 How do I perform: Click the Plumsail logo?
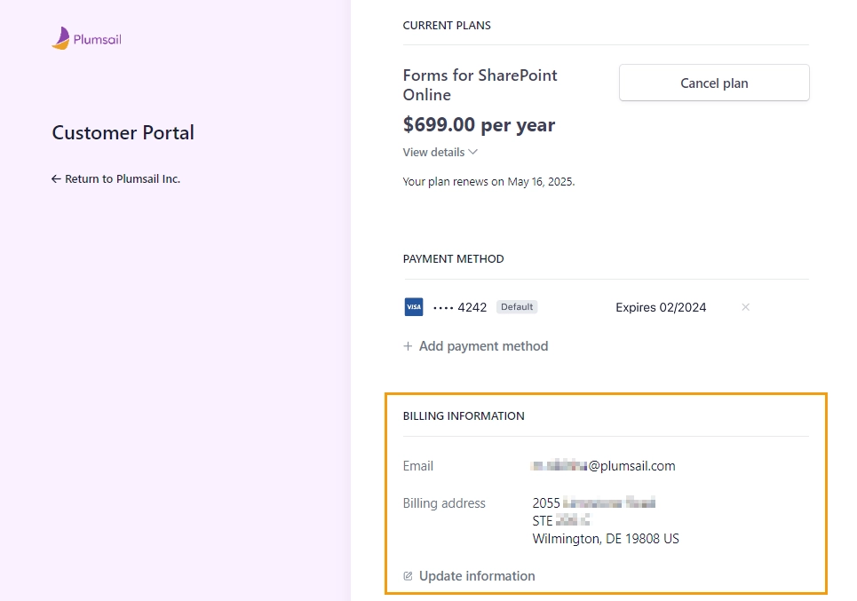87,38
